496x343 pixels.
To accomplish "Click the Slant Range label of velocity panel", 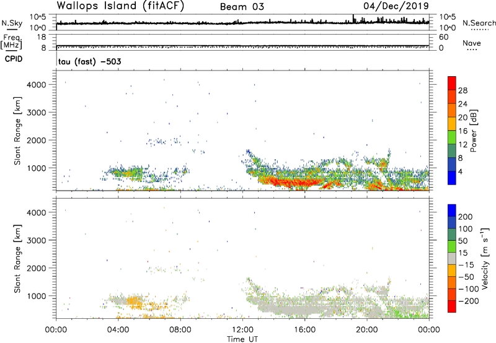I will coord(17,259).
